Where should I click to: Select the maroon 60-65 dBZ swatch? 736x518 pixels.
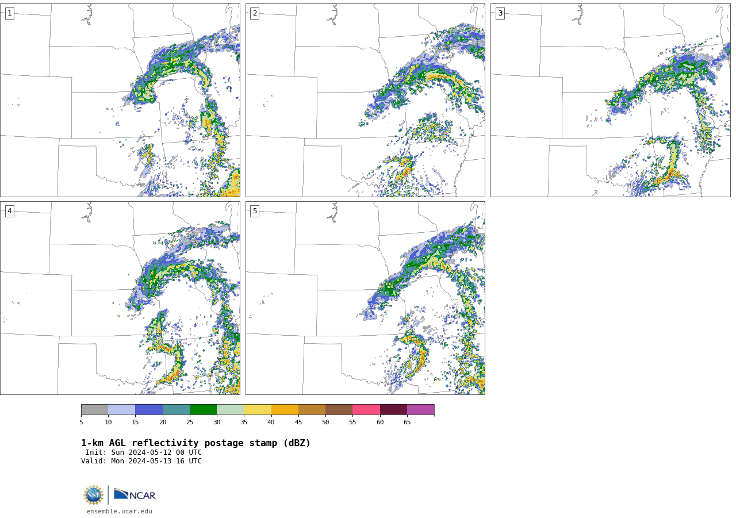pos(393,410)
